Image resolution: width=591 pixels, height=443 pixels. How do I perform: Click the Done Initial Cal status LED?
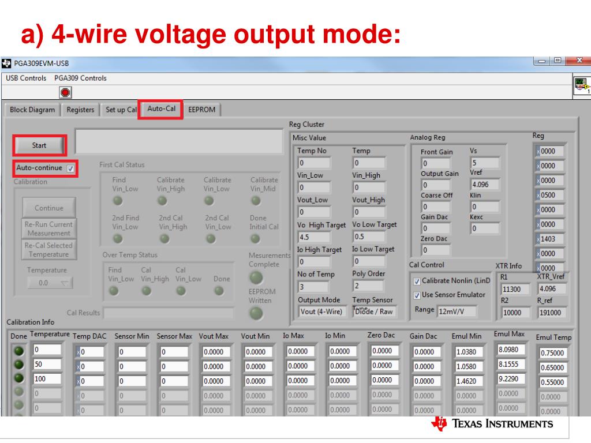pyautogui.click(x=255, y=238)
